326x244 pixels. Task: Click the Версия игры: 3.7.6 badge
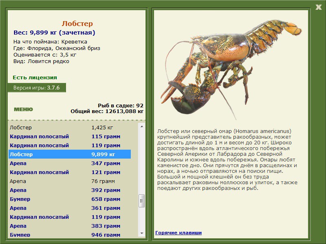(37, 87)
